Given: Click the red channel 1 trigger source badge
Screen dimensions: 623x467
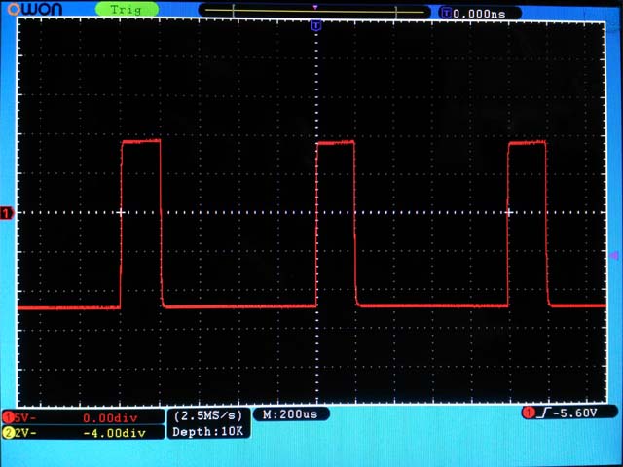Looking at the screenshot, I should click(529, 413).
